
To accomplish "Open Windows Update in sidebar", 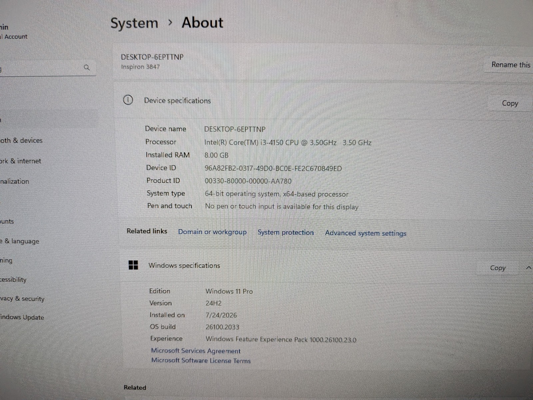I will 22,317.
